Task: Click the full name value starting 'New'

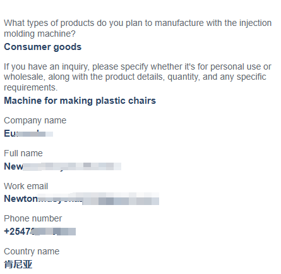Action: click(x=63, y=166)
